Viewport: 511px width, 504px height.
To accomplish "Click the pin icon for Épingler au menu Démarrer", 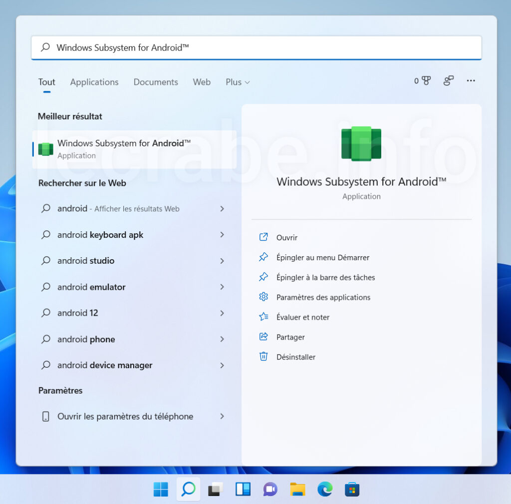I will 263,257.
